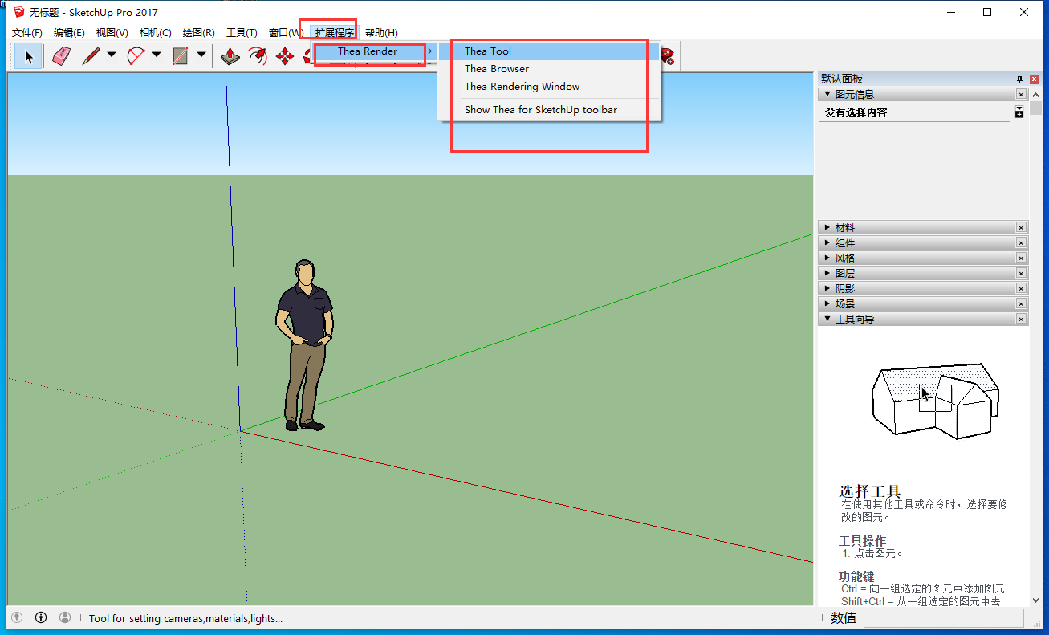Click SketchUp logo in title bar
Viewport: 1049px width, 635px height.
point(18,12)
